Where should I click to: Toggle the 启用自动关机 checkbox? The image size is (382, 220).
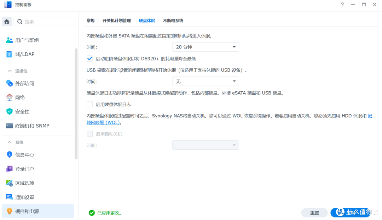tap(89, 133)
